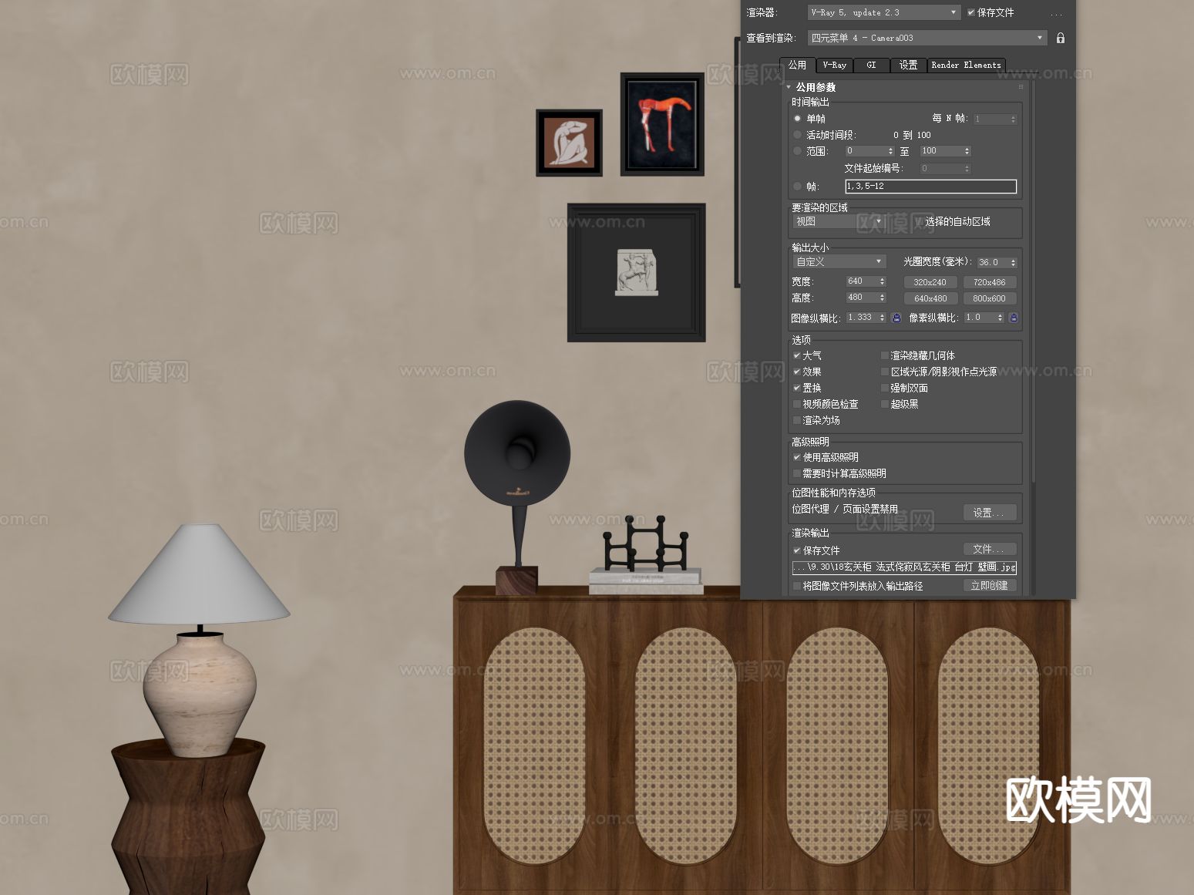Open the view-to-render dropdown showing Camera003
This screenshot has height=895, width=1194.
click(x=927, y=38)
